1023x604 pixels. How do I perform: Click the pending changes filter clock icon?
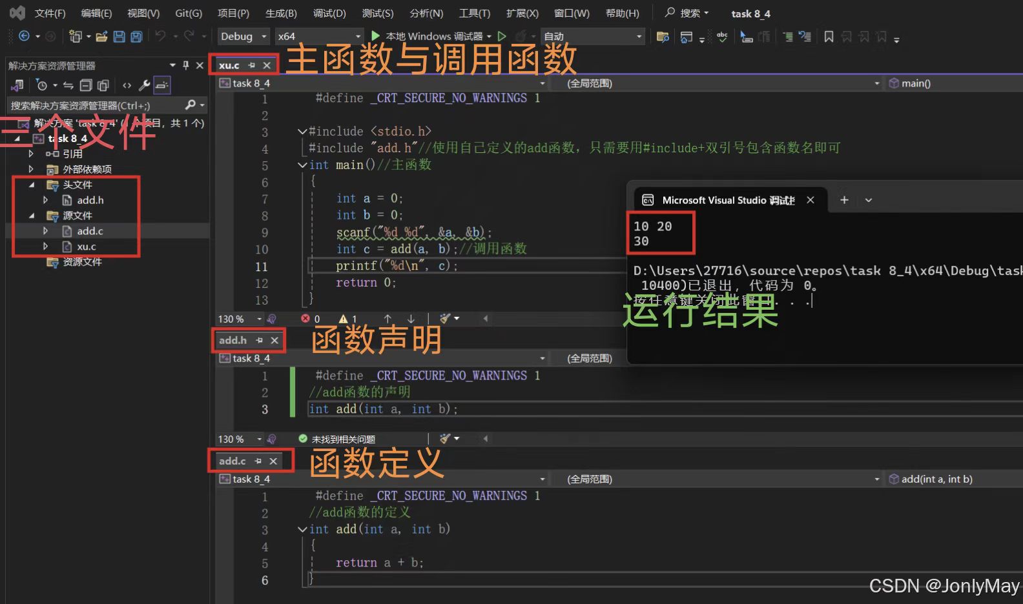point(42,85)
